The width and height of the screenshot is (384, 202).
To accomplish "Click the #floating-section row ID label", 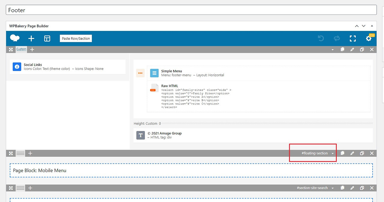I will 315,153.
